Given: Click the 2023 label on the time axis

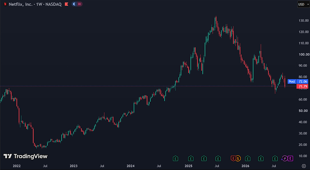Looking at the screenshot, I should [73, 166].
